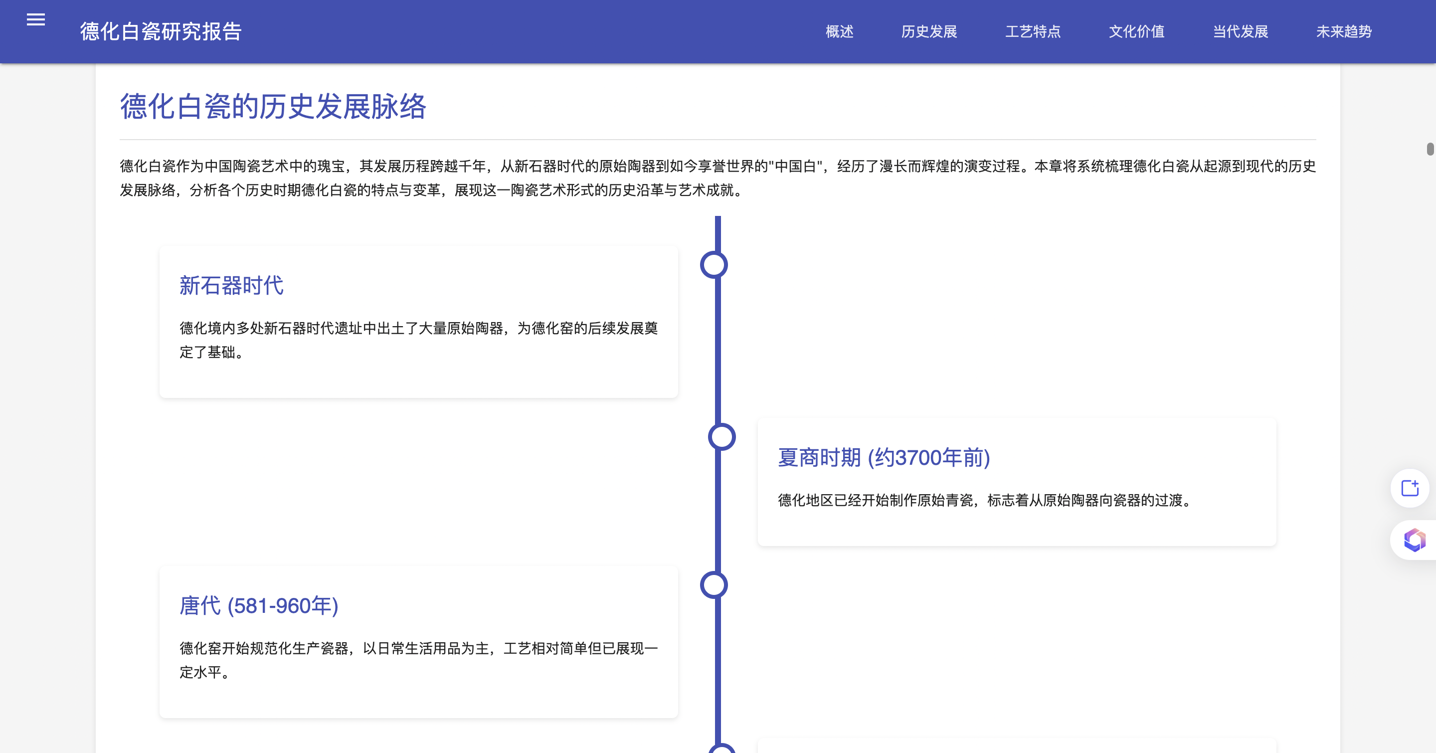Open the 未来趋势 nav link
The height and width of the screenshot is (753, 1436).
1344,32
